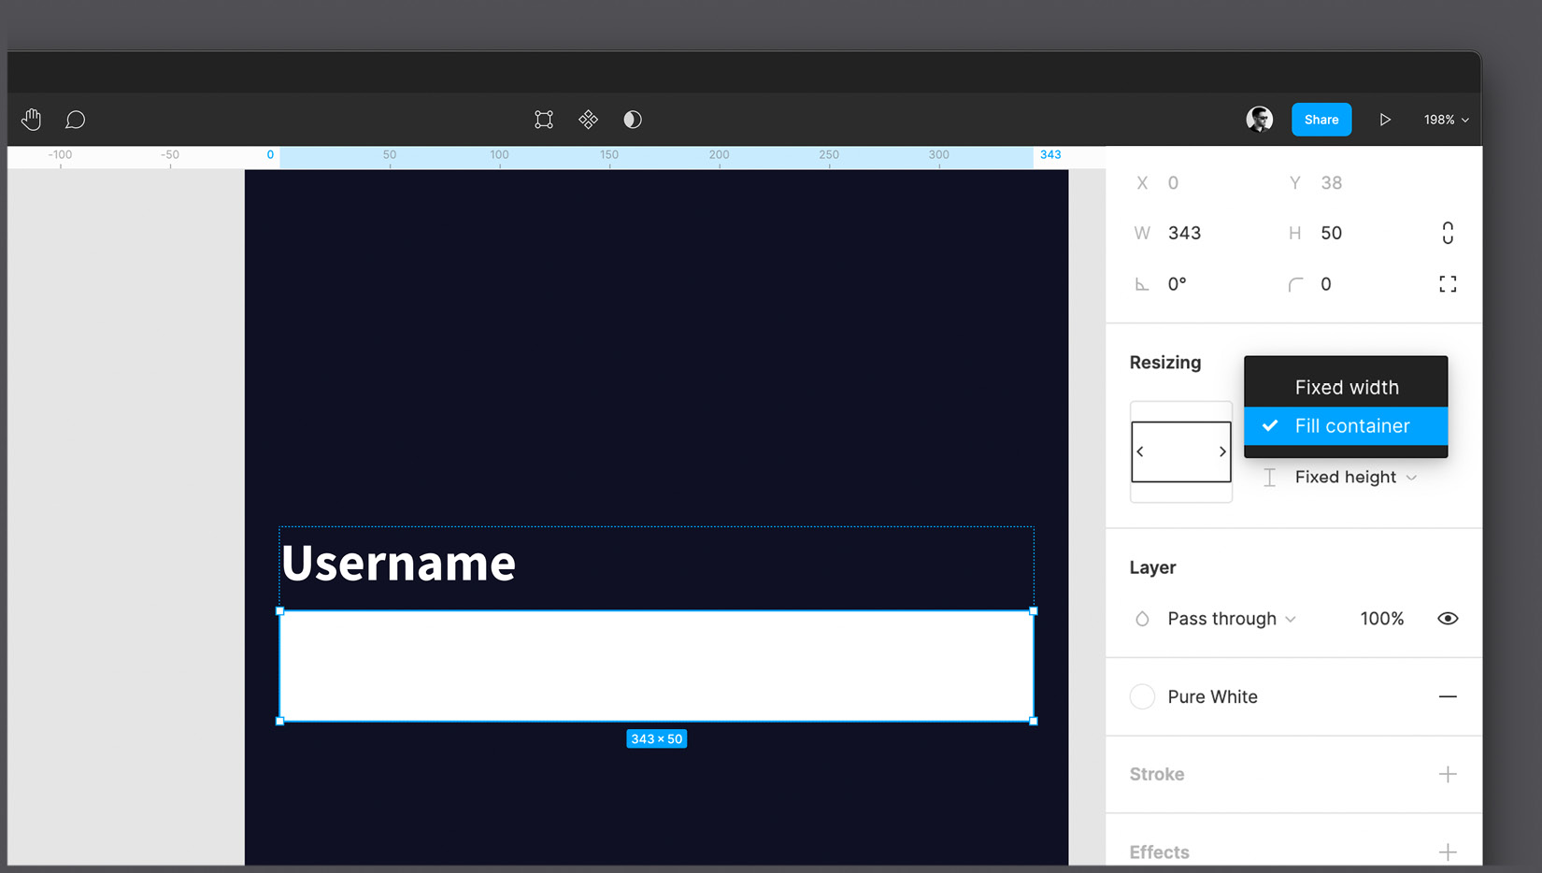
Task: Click the Pure White fill swatch
Action: tap(1142, 697)
